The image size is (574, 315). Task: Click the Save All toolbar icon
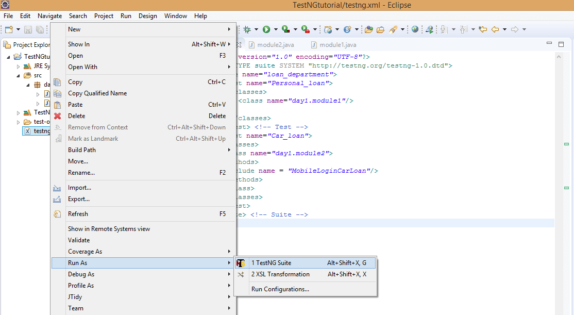[40, 29]
